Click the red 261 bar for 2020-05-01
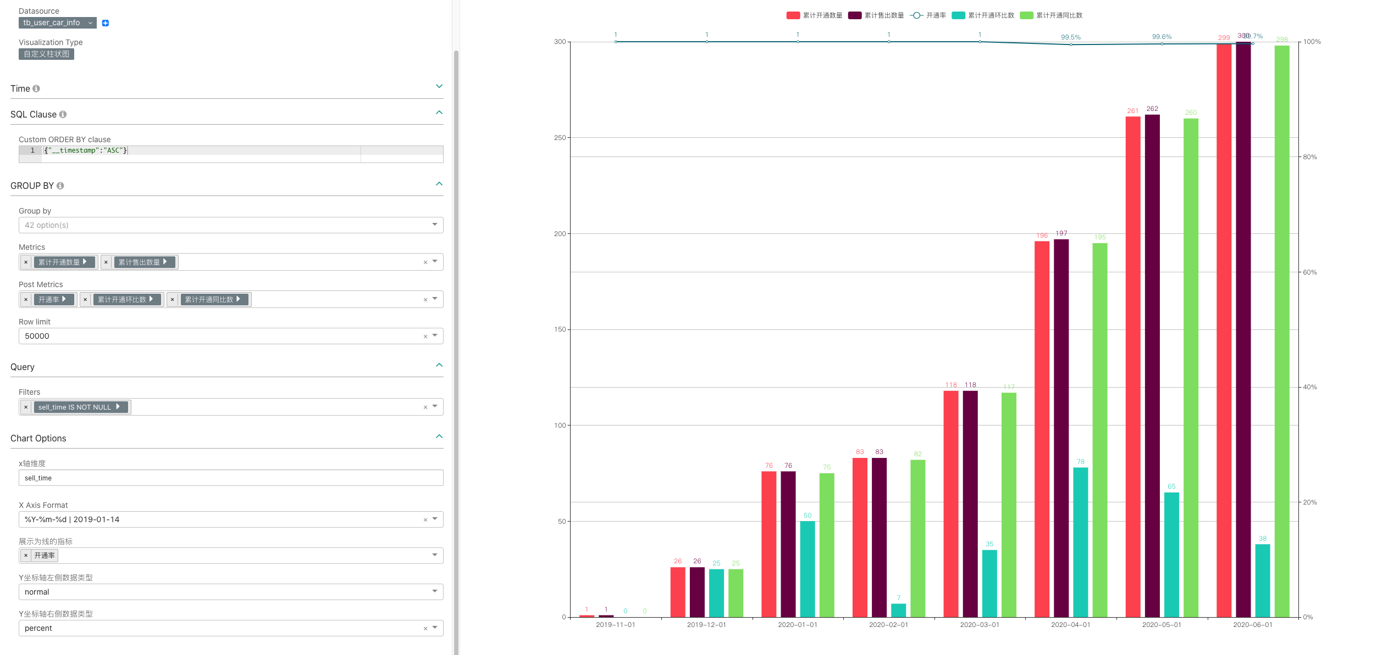 point(1133,367)
